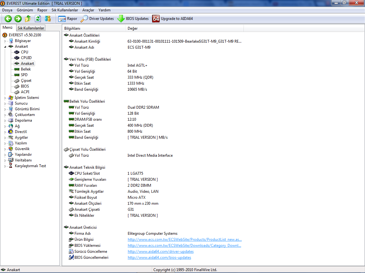365x273 pixels.
Task: Click the BIOS chip icon
Action: pos(17,86)
